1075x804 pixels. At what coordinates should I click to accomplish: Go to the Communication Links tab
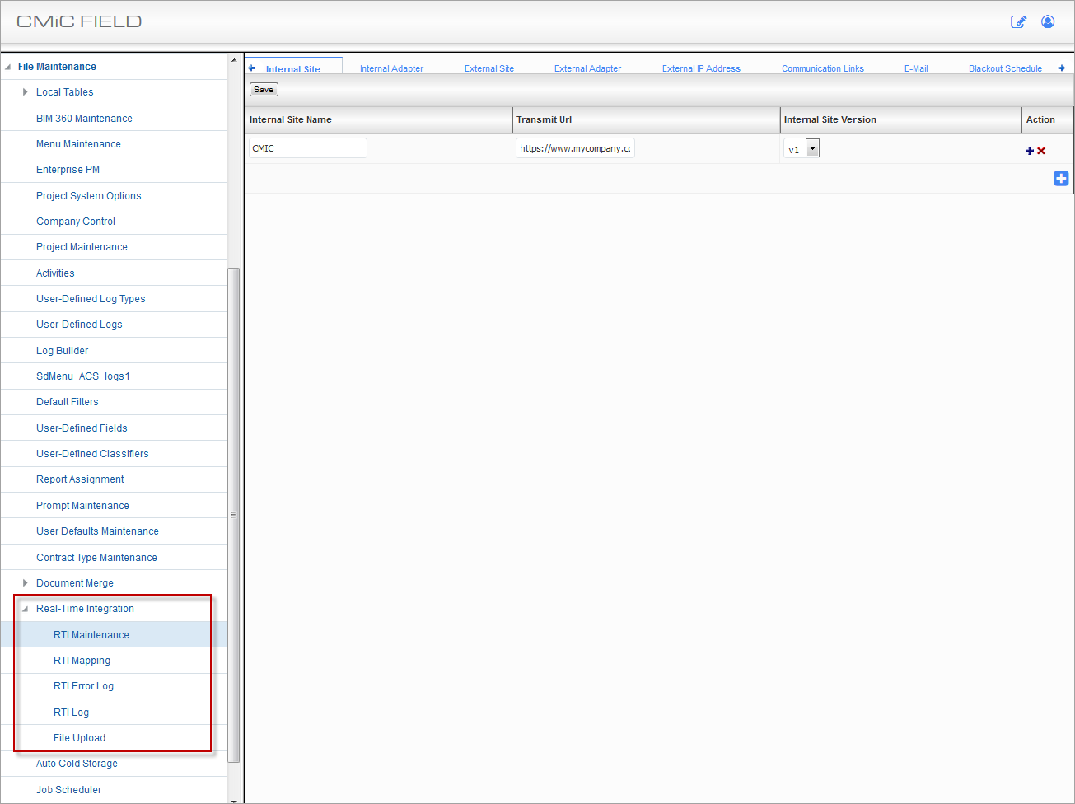pos(823,68)
